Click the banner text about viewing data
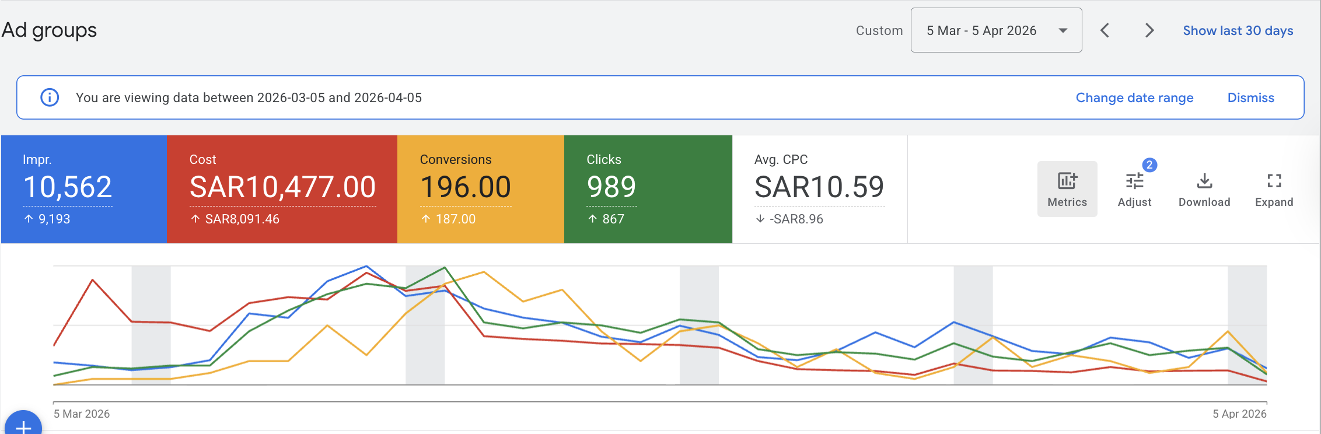The height and width of the screenshot is (434, 1321). pos(249,97)
